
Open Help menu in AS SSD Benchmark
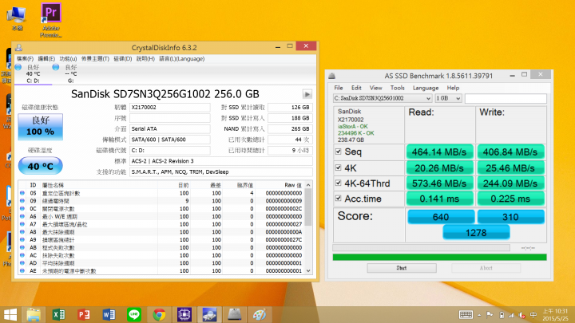453,88
